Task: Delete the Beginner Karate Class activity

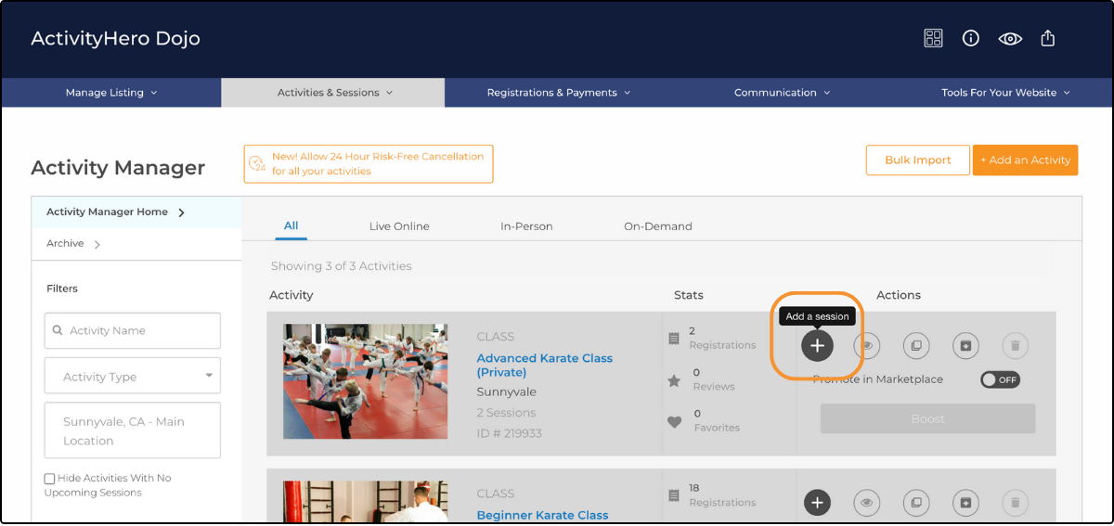Action: 1016,503
